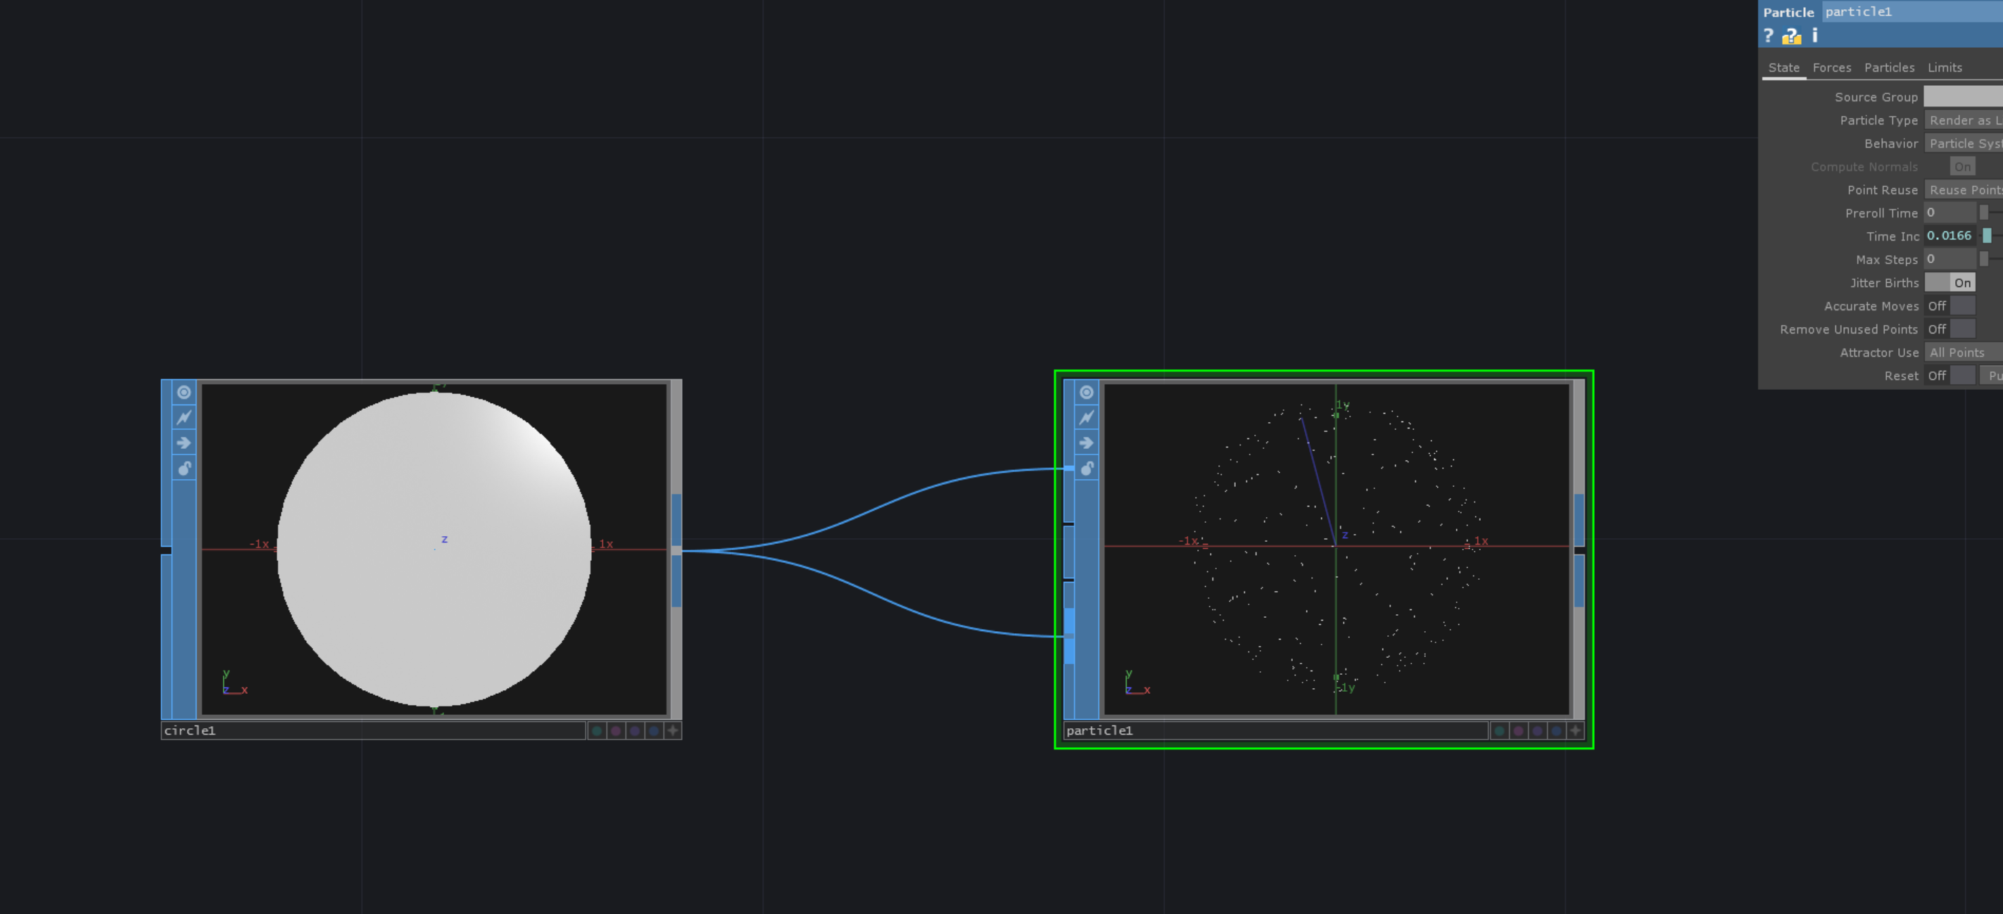Toggle the viewer active flag on particle1
Viewport: 2003px width, 914px height.
[x=1086, y=393]
